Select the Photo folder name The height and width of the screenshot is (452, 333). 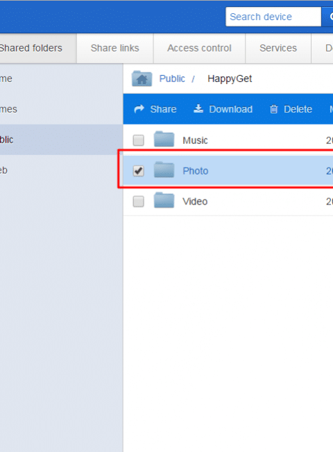(x=196, y=171)
